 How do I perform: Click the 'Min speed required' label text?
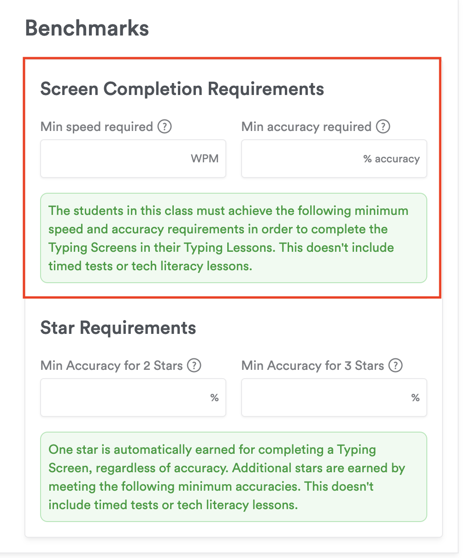(97, 127)
